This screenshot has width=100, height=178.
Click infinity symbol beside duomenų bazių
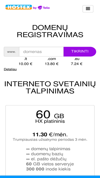(x=28, y=154)
